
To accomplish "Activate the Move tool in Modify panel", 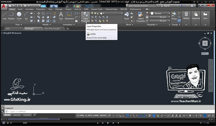I will [39, 13].
